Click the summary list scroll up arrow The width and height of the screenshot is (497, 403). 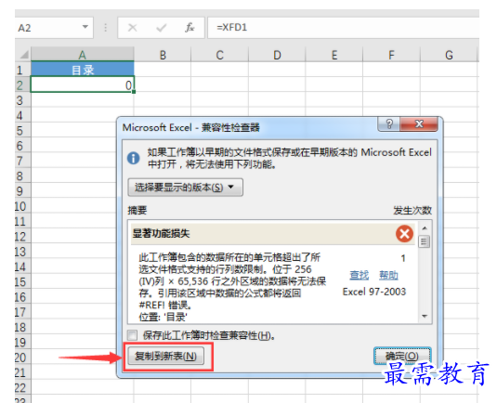tap(425, 228)
